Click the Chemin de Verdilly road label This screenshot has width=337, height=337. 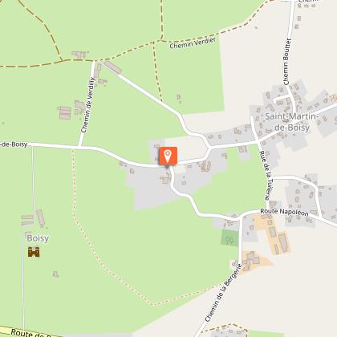(x=88, y=105)
